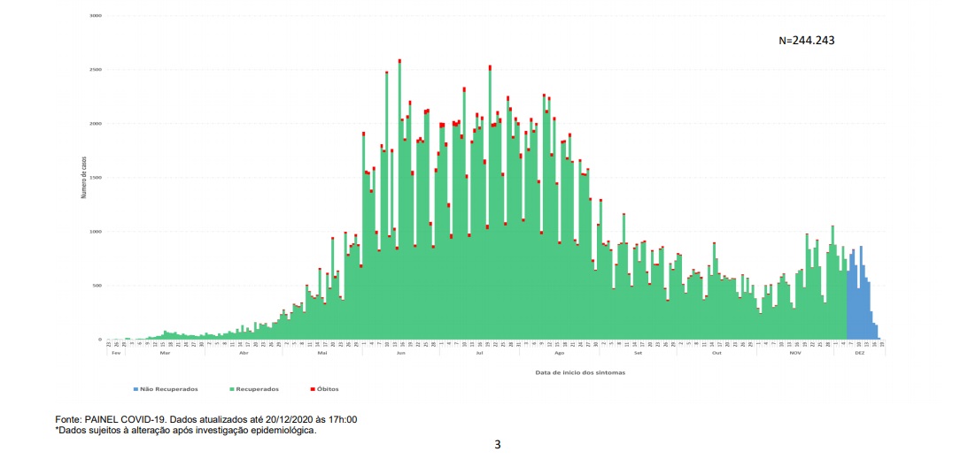Click the Mar month axis label

pyautogui.click(x=165, y=352)
